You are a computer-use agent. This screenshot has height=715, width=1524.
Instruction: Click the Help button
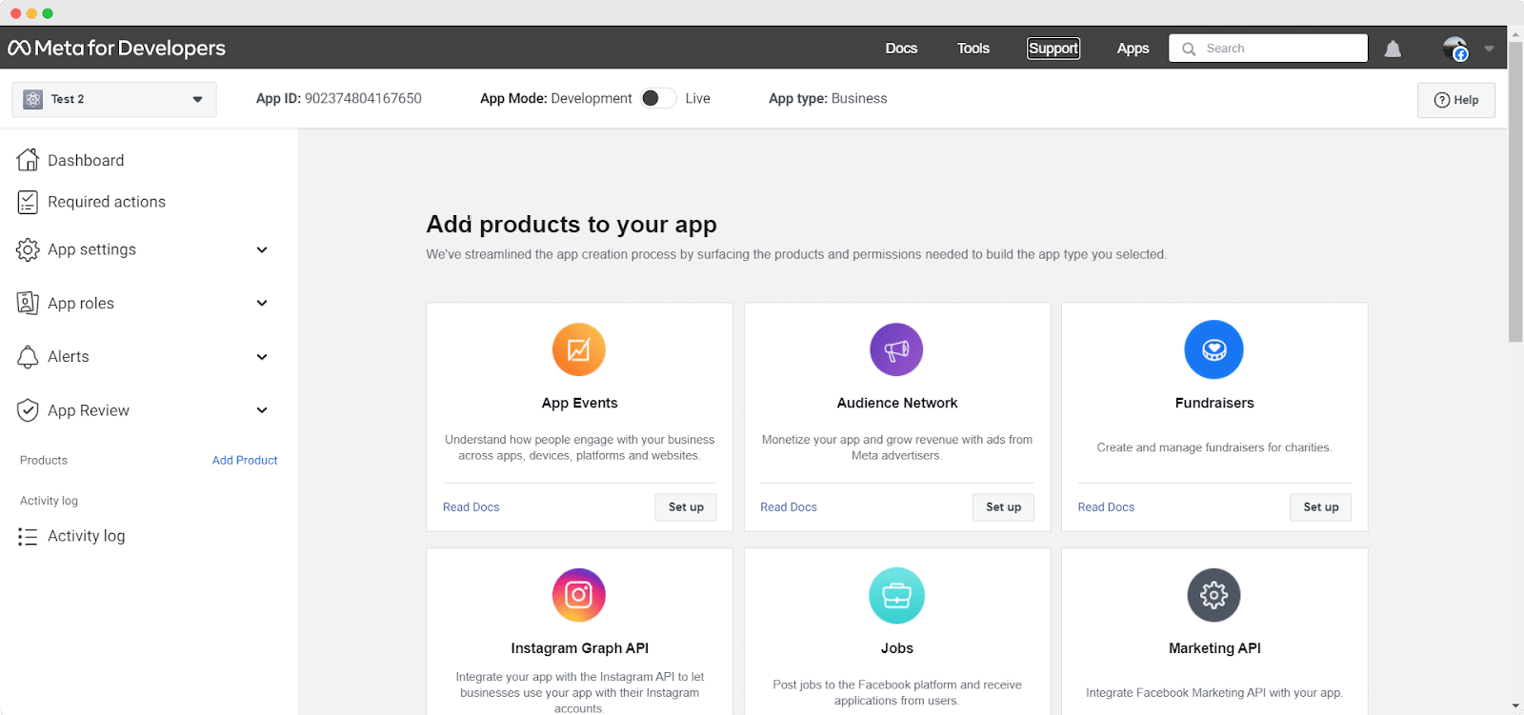[x=1456, y=100]
